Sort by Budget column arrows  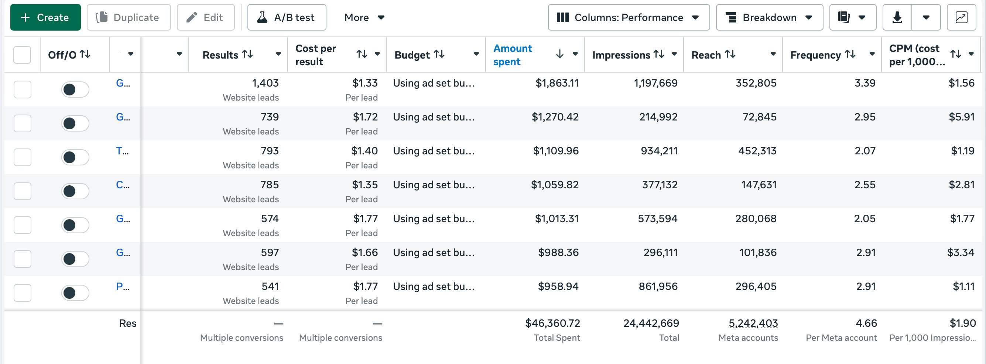[x=439, y=55]
